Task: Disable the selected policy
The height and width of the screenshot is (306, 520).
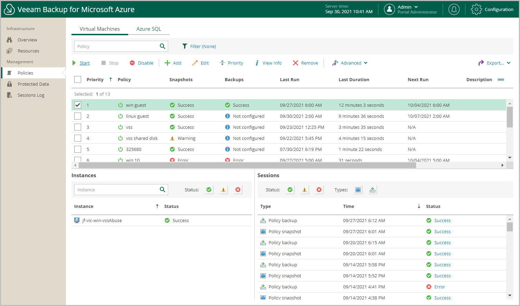Action: click(142, 63)
